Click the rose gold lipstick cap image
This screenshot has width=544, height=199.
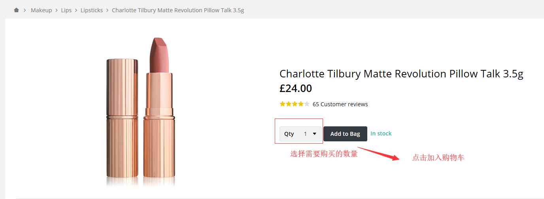pos(122,118)
